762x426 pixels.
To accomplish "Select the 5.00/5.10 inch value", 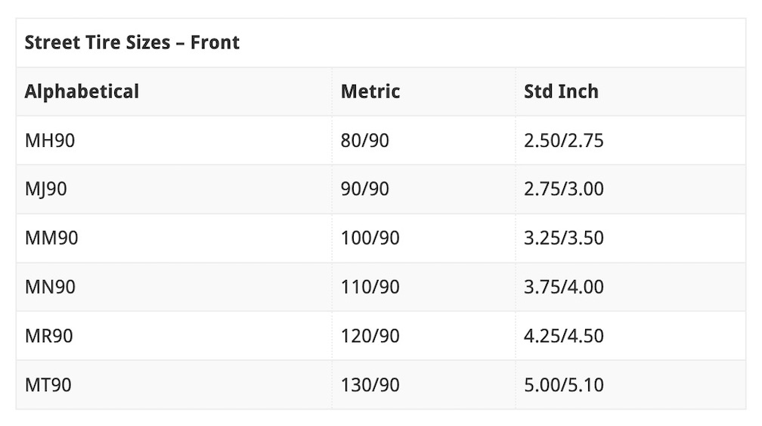I will [x=564, y=384].
